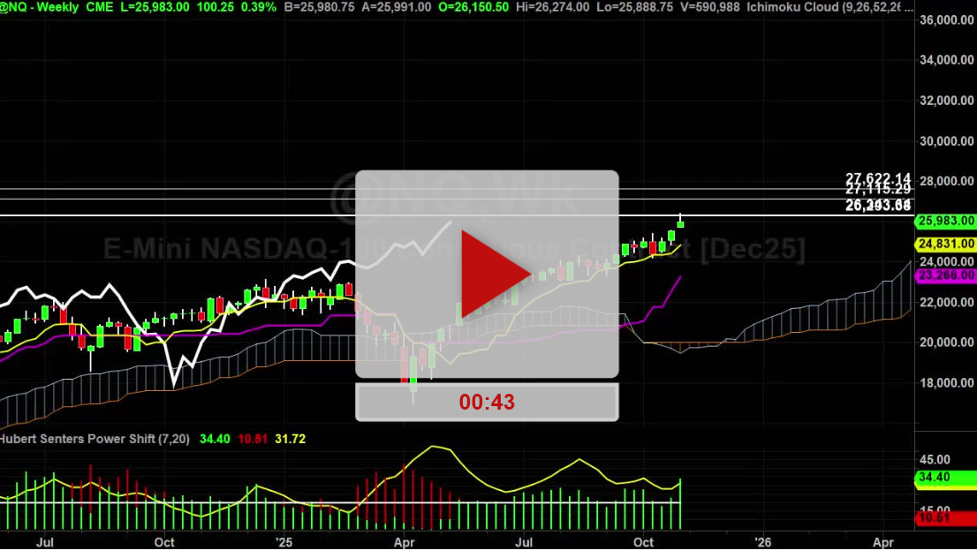977x550 pixels.
Task: Click the 32,000.00 price axis label
Action: point(946,101)
